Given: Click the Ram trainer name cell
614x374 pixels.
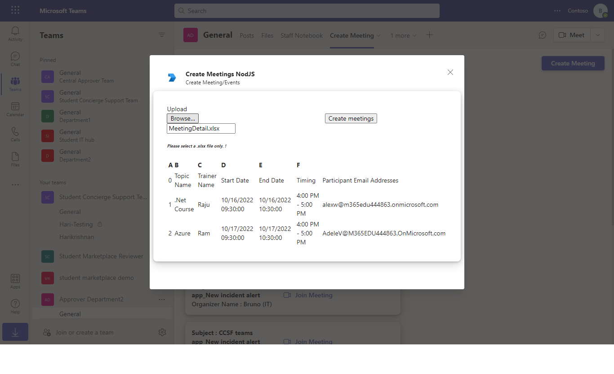Looking at the screenshot, I should click(x=204, y=233).
